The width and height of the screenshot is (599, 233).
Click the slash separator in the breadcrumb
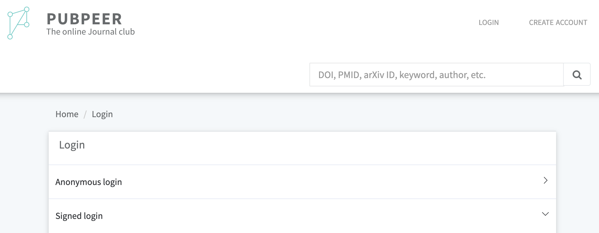point(85,114)
